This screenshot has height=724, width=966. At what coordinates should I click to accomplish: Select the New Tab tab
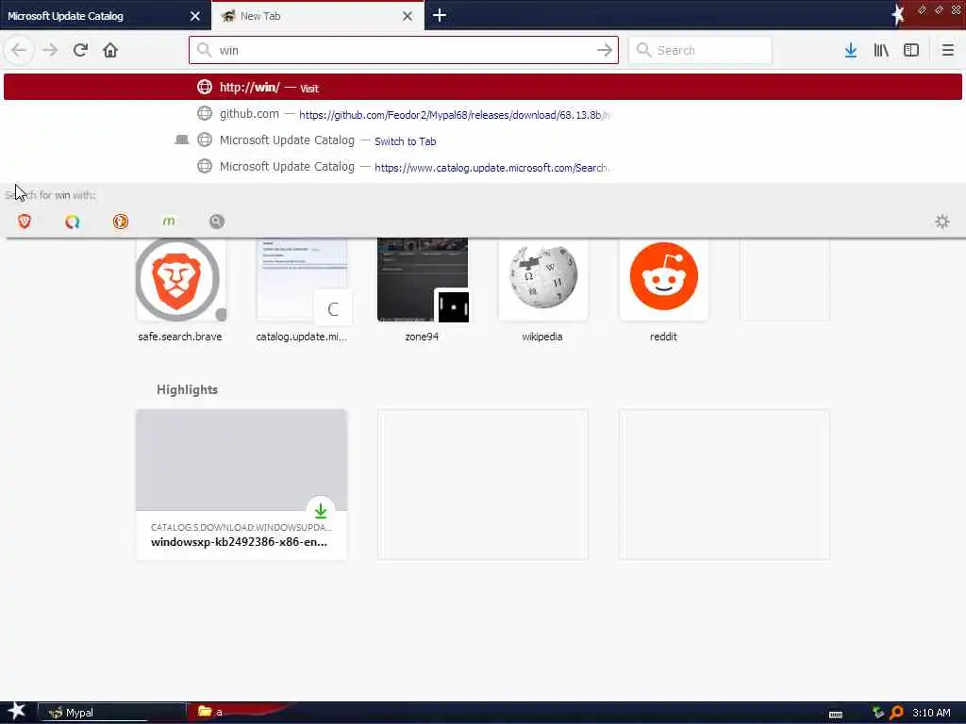[x=317, y=15]
